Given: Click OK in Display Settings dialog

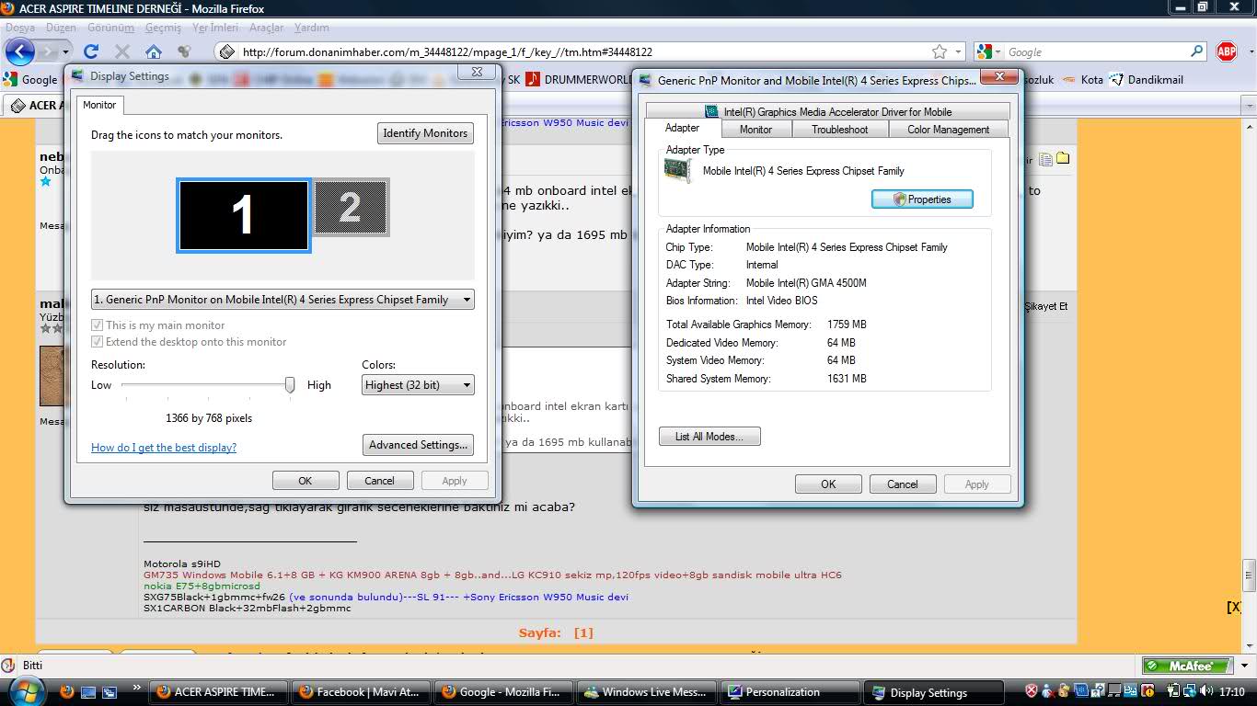Looking at the screenshot, I should click(x=306, y=481).
